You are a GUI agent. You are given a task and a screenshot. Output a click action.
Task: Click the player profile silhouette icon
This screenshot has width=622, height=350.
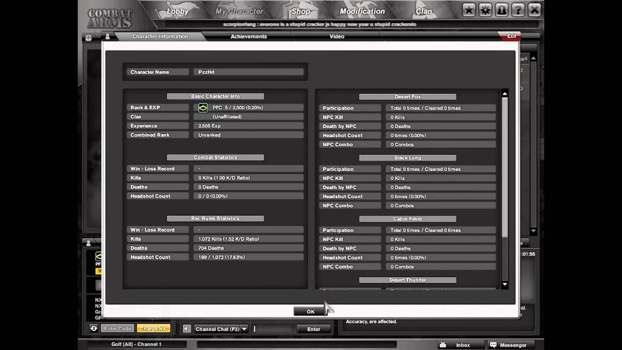[x=502, y=10]
